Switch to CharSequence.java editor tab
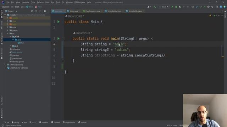Image resolution: width=227 pixels, height=127 pixels. [x=92, y=11]
